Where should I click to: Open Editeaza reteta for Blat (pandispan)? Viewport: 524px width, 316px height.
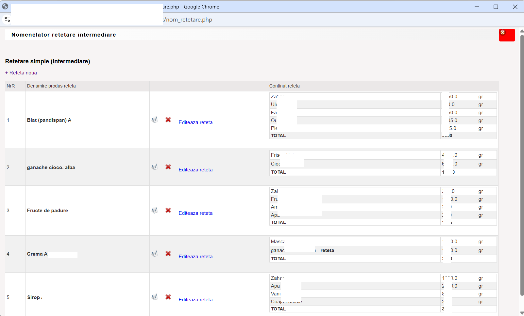point(195,122)
